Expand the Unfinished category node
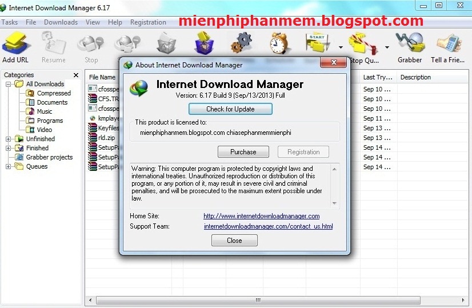Image resolution: width=472 pixels, height=308 pixels. click(8, 139)
